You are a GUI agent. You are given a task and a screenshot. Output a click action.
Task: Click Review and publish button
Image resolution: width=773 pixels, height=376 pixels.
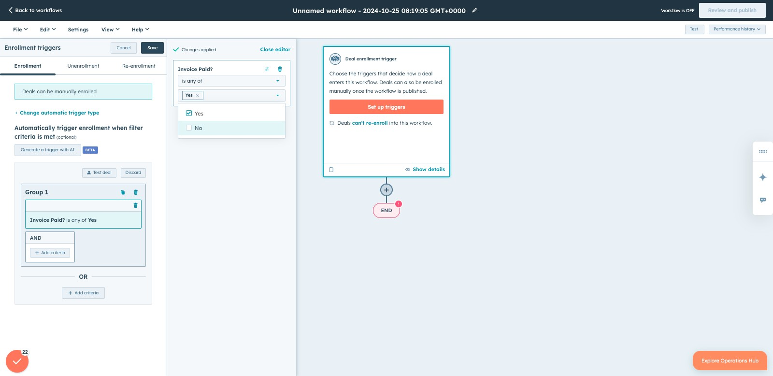point(732,10)
